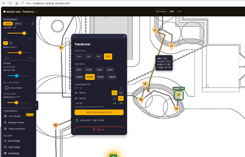Set max watts to 200W
245x157 pixels.
click(110, 70)
